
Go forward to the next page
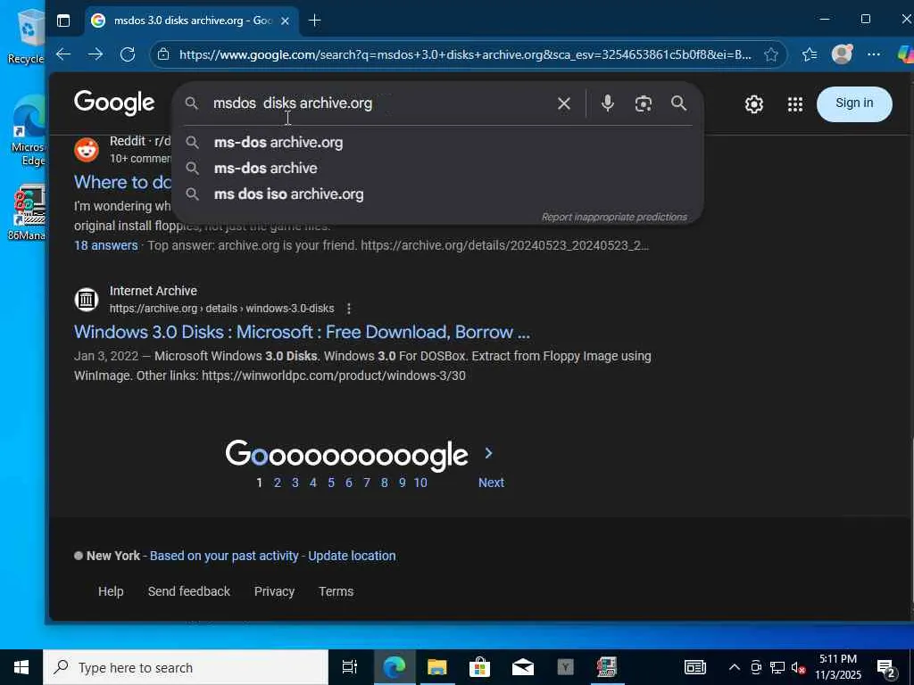coord(95,54)
